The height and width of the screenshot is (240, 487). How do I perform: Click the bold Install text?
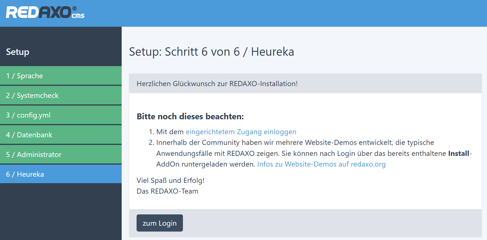(x=459, y=154)
